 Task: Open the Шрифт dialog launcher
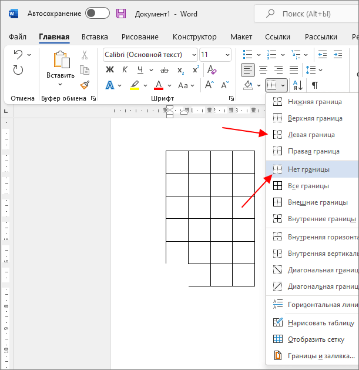(x=231, y=98)
